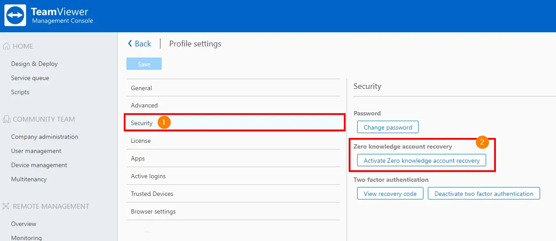556x241 pixels.
Task: Select COMMUNITY TEAM section header
Action: pos(44,119)
